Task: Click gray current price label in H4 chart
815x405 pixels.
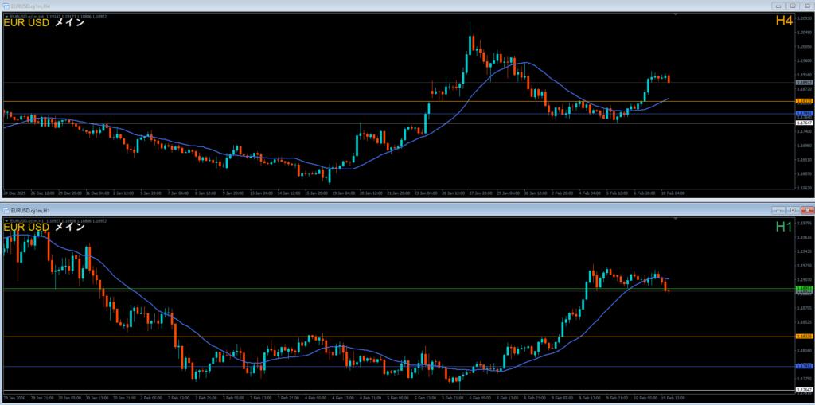Action: (804, 83)
